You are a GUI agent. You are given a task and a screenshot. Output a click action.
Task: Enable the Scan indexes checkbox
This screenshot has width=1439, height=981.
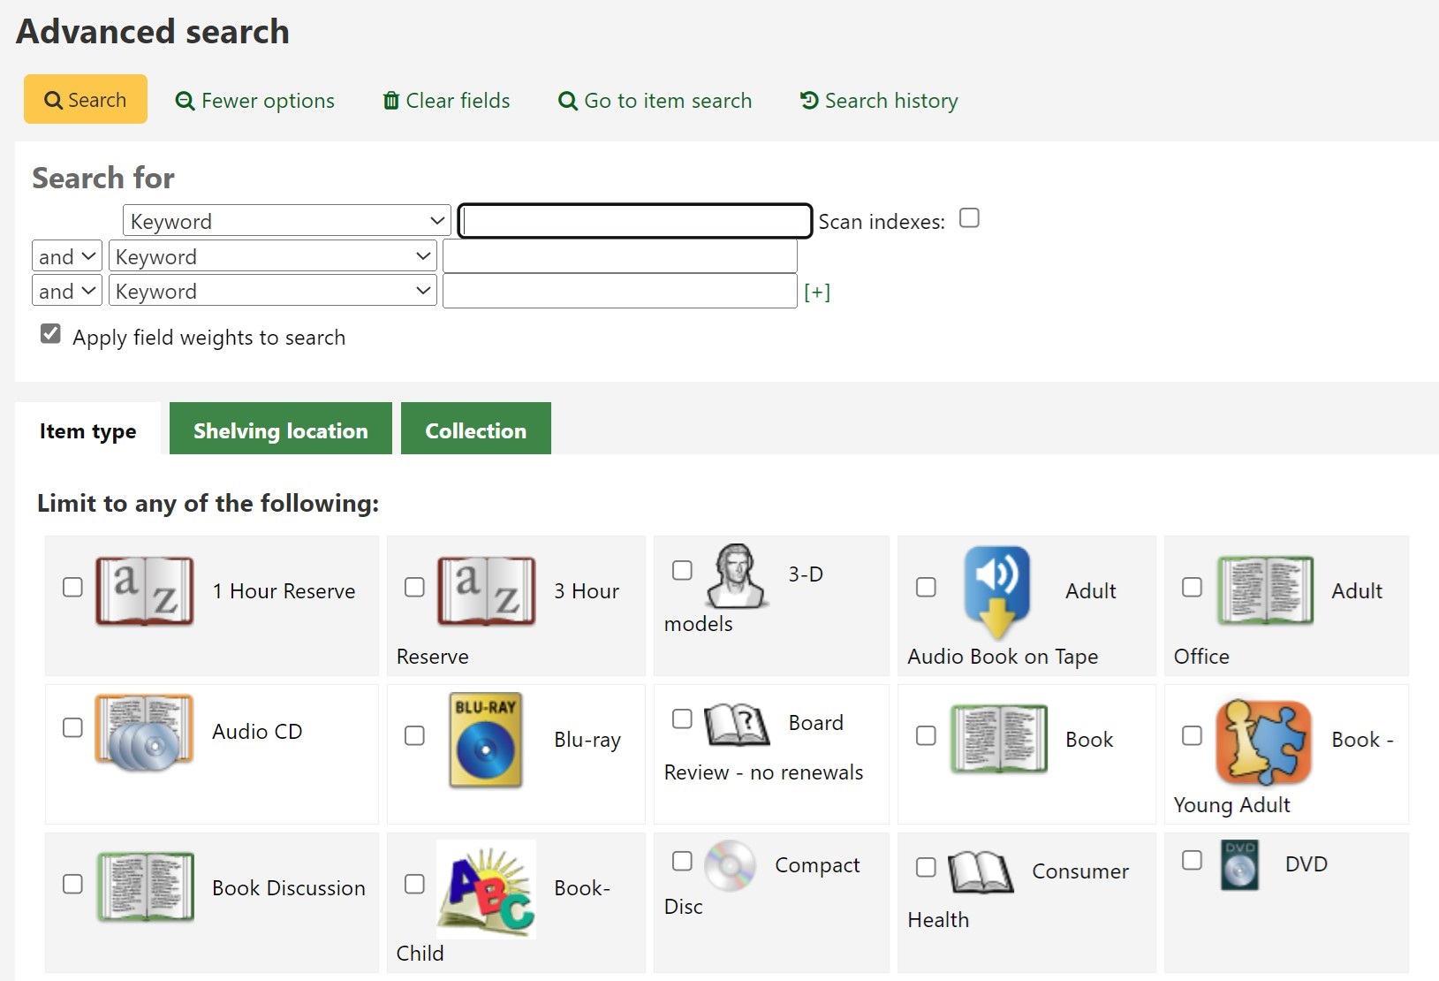click(x=969, y=218)
